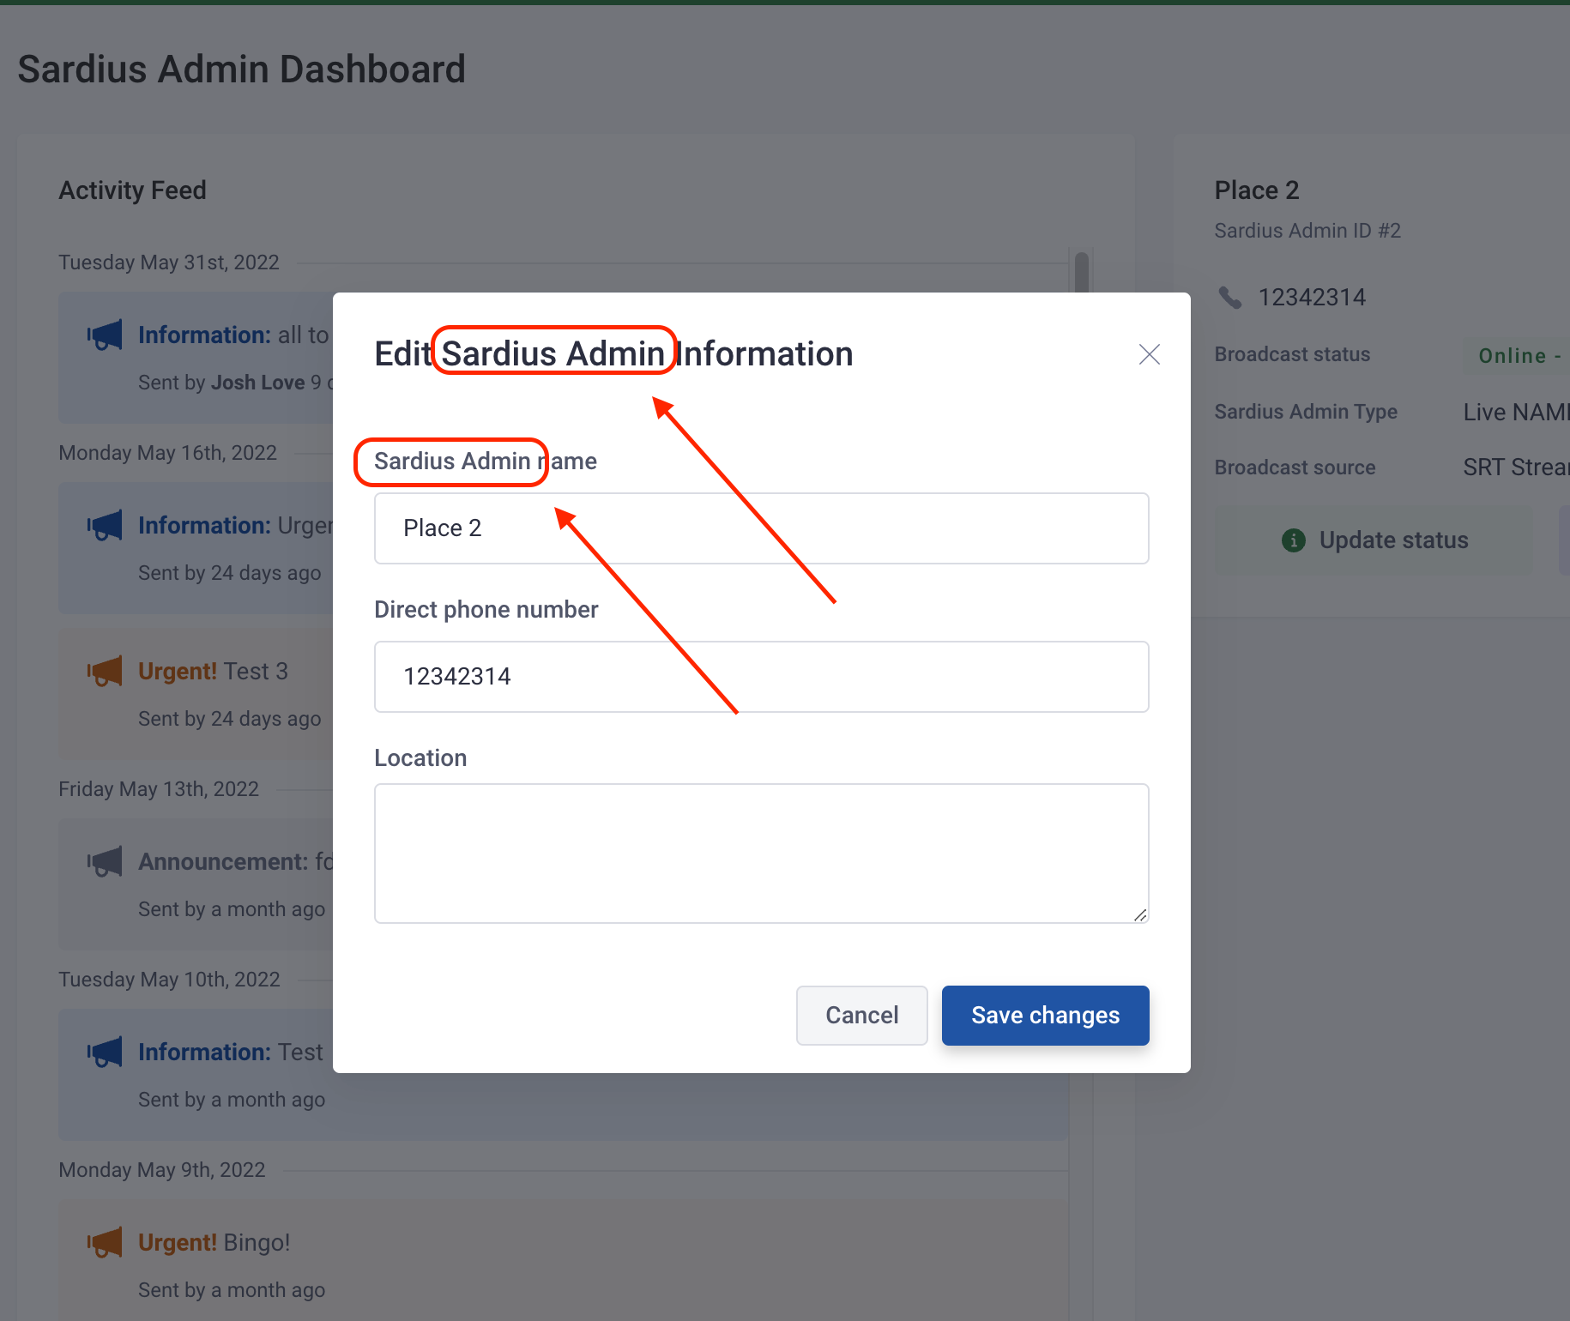Screen dimensions: 1570x1321
Task: Open the Urgent! Bingo! feed entry
Action: [564, 1261]
